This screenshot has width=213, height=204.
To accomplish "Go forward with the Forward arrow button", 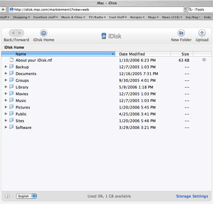I will (x=20, y=33).
